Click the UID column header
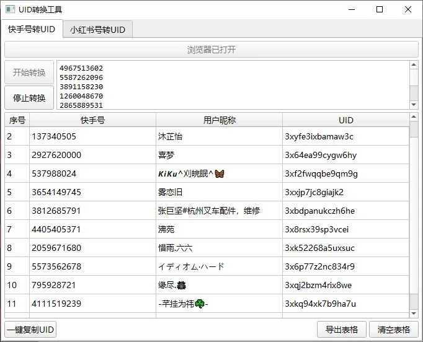Screen dimensions: 423x342 click(x=346, y=120)
